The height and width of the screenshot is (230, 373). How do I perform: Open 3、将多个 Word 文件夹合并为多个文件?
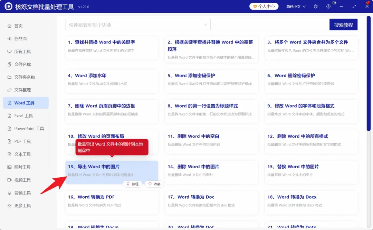(311, 48)
